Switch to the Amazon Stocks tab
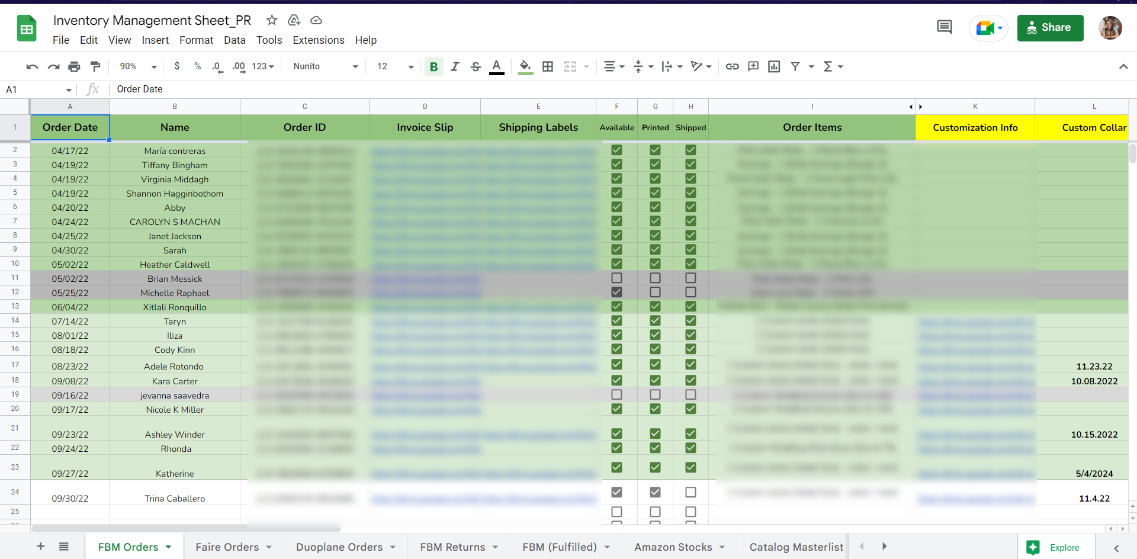This screenshot has height=559, width=1137. 679,547
